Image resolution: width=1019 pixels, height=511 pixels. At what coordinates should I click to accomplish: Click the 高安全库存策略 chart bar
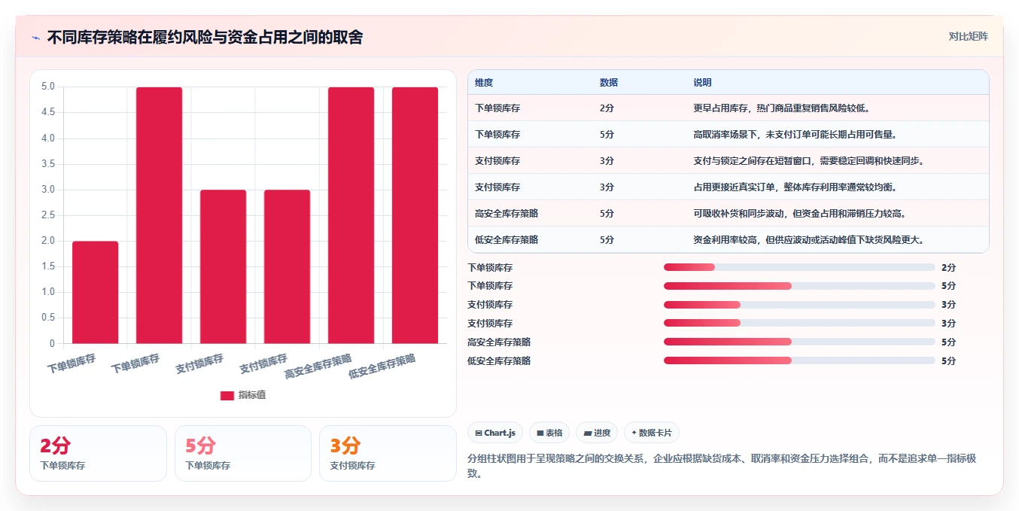click(x=351, y=215)
